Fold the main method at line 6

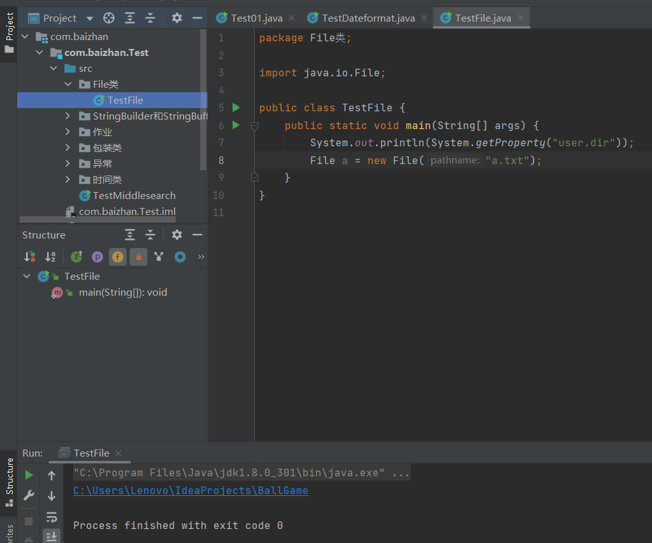(255, 125)
